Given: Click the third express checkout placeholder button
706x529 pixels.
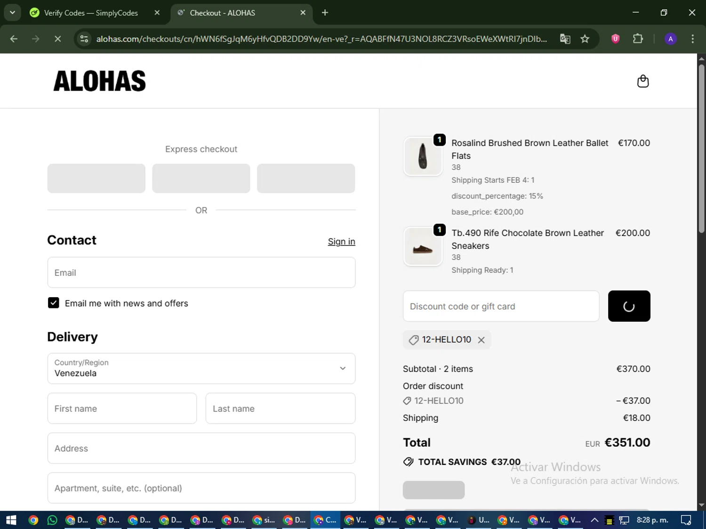Looking at the screenshot, I should pos(306,178).
